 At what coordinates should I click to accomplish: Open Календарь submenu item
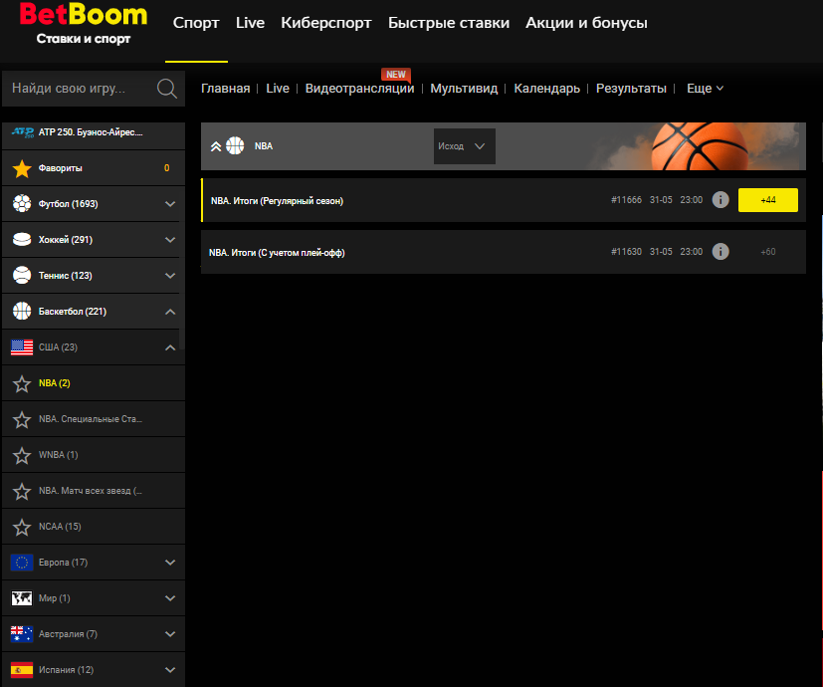547,89
